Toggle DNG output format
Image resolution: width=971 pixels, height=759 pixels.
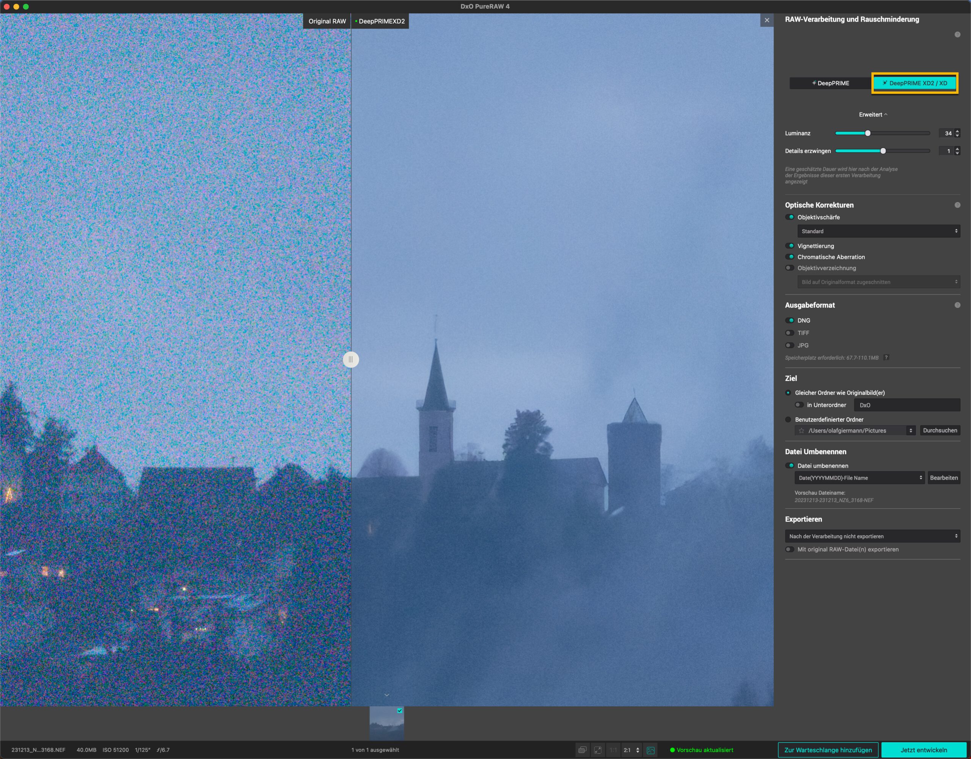(790, 320)
